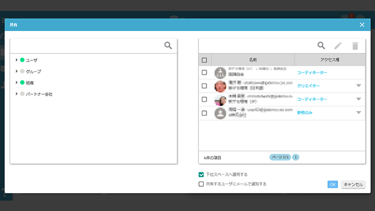Click the 参照のみ access link
The height and width of the screenshot is (211, 375).
305,113
